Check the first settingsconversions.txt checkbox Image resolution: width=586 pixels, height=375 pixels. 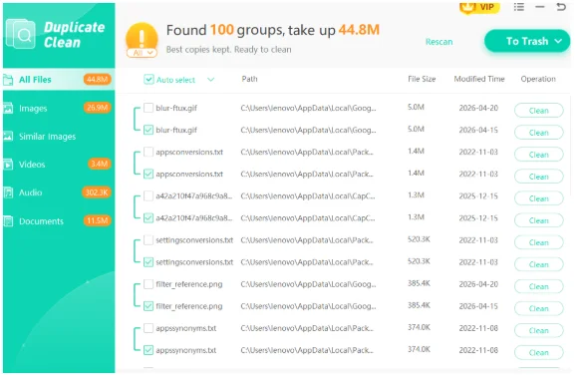coord(148,240)
